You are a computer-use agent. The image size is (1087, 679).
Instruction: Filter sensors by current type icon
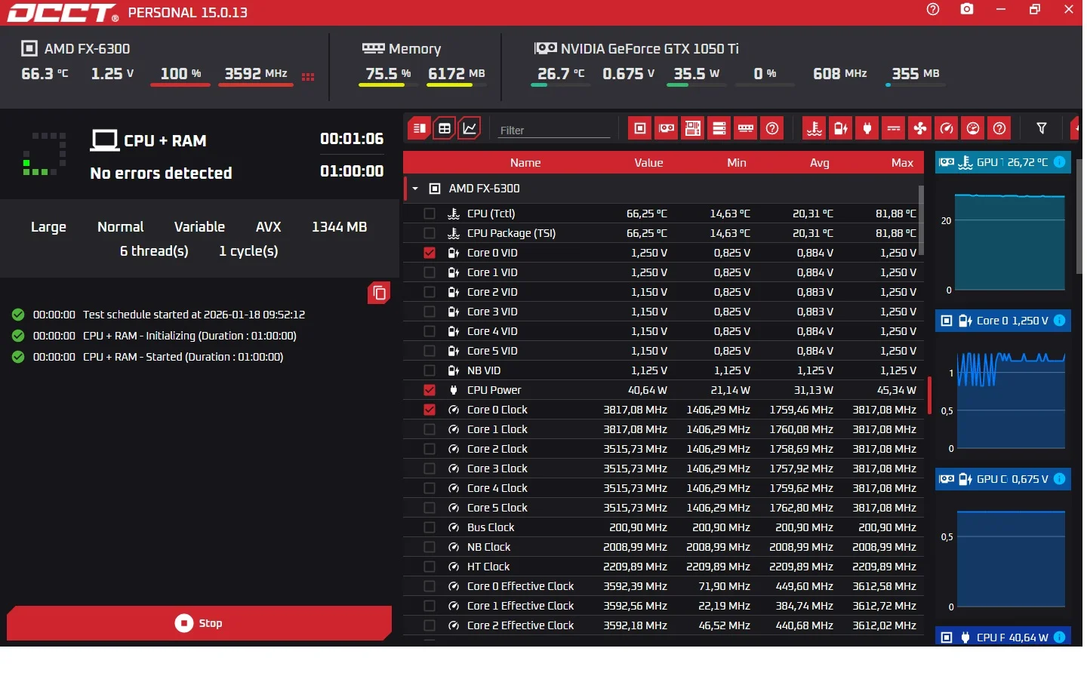894,128
